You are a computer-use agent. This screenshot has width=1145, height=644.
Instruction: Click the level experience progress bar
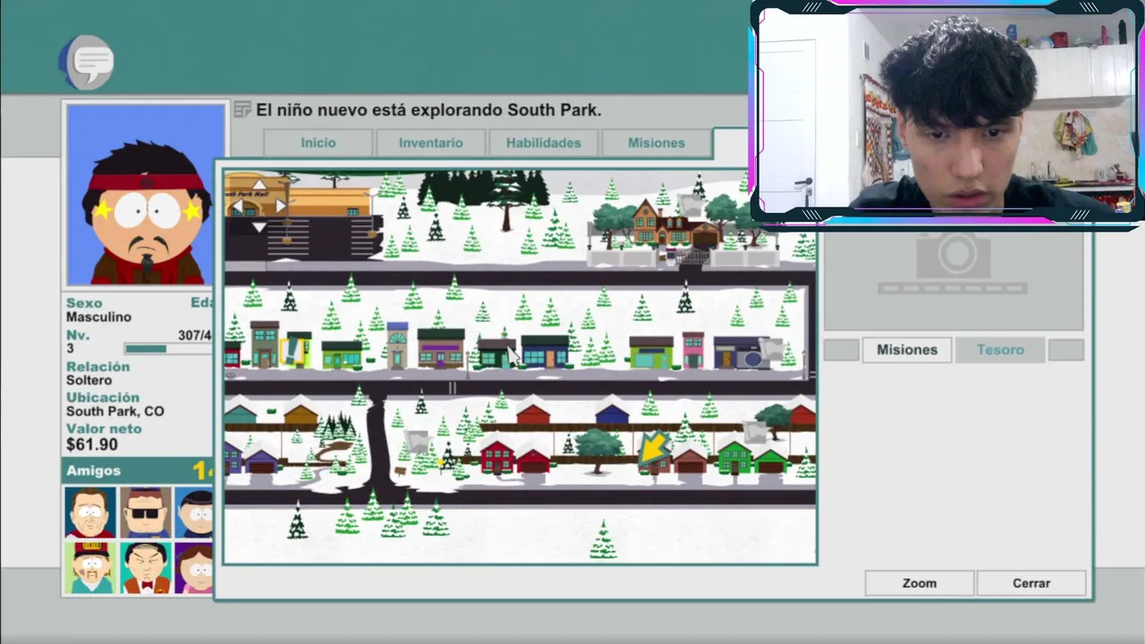[168, 349]
